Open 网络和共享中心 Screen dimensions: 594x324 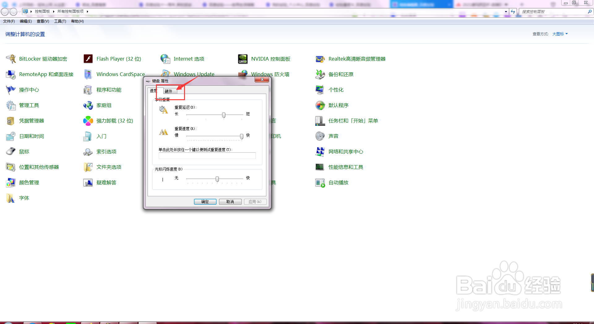point(346,151)
